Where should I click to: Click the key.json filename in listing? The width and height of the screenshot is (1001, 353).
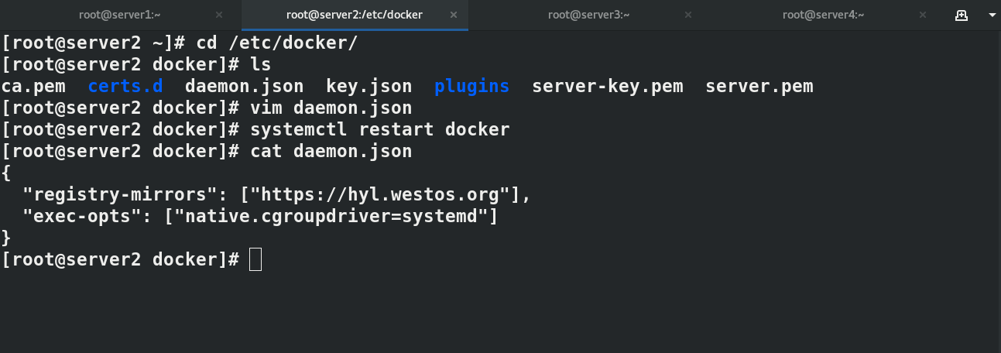click(x=369, y=87)
